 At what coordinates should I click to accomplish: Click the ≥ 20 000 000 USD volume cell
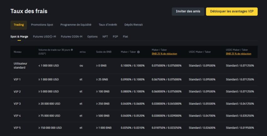click(49, 103)
